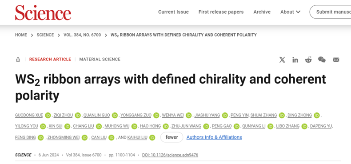The image size is (351, 164).
Task: Go to the Archive page
Action: click(262, 12)
